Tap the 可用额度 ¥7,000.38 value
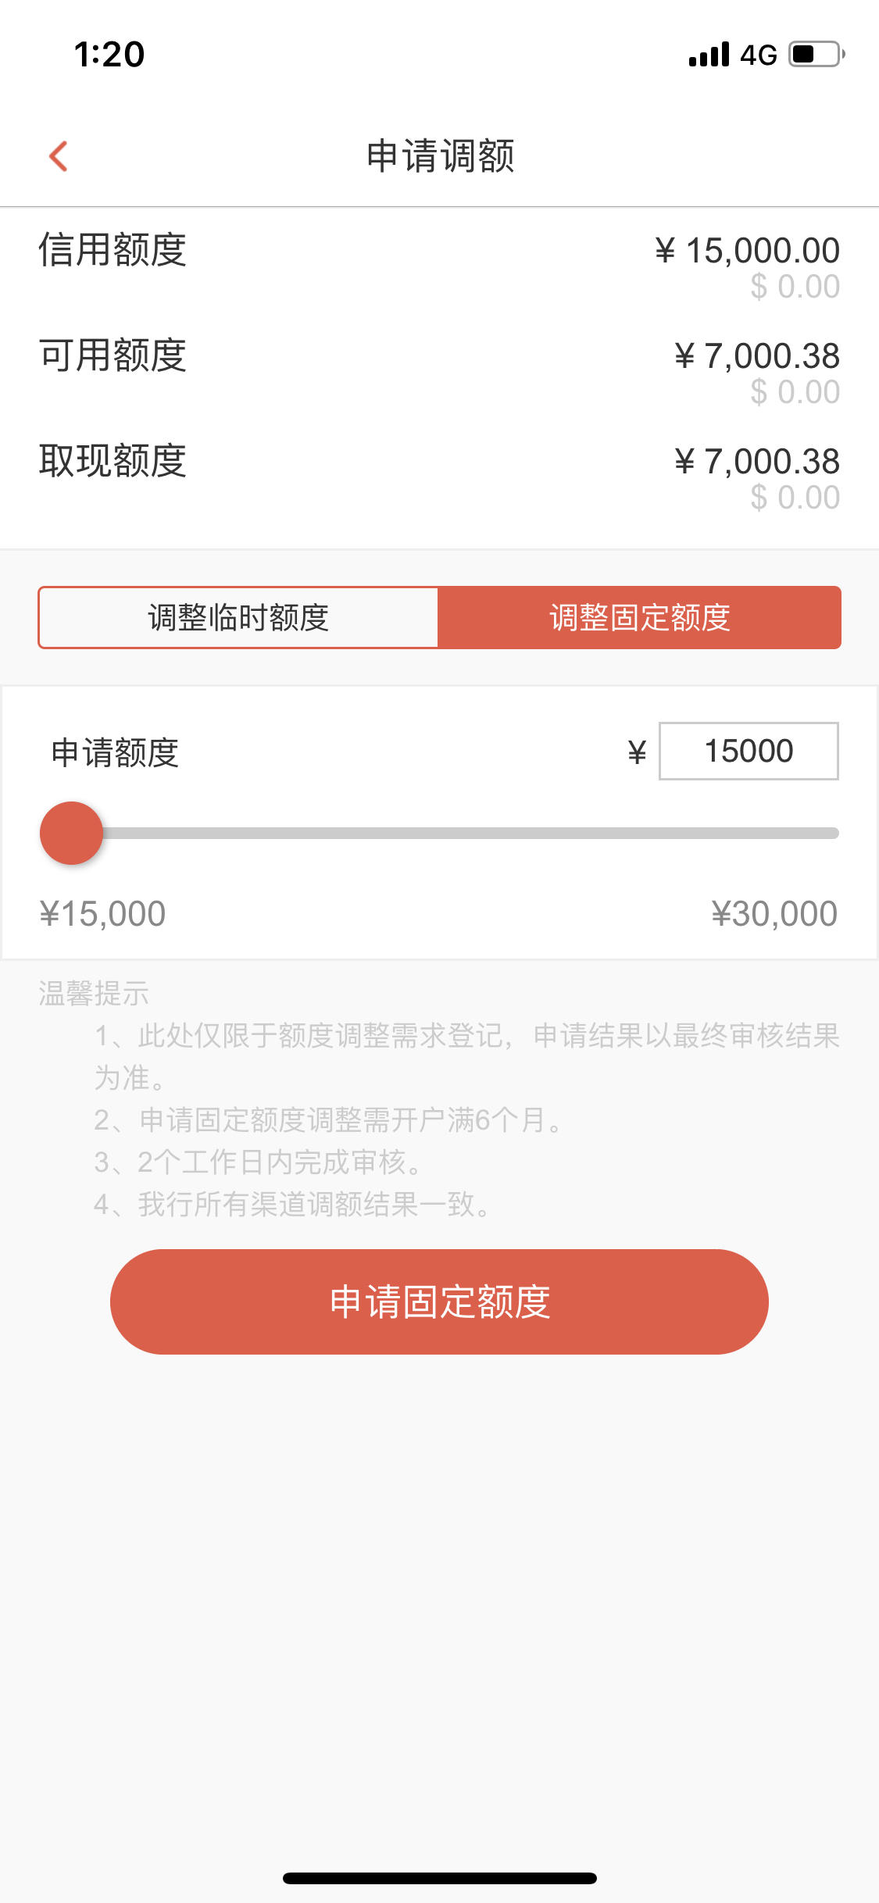The height and width of the screenshot is (1903, 879). [757, 356]
